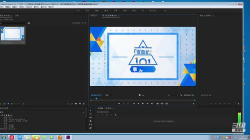
Task: Click the Clear trash icon in Project panel
Action: [x=84, y=104]
